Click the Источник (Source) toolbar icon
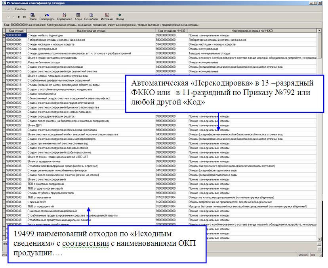This screenshot has height=268, width=328. [x=107, y=15]
